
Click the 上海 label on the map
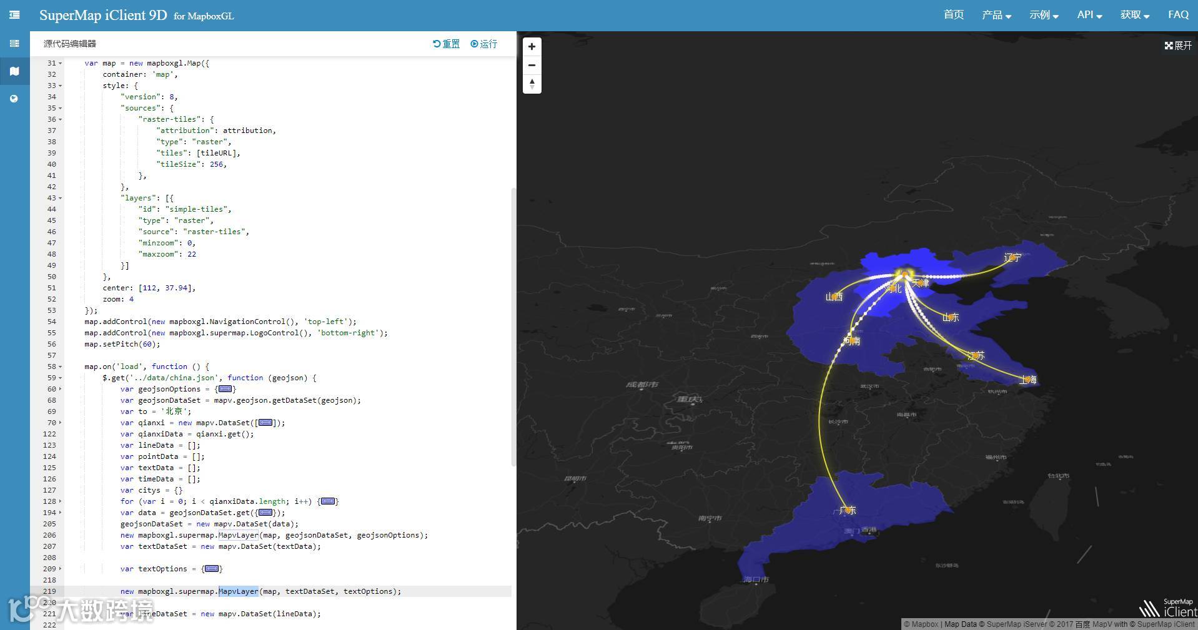tap(1027, 380)
